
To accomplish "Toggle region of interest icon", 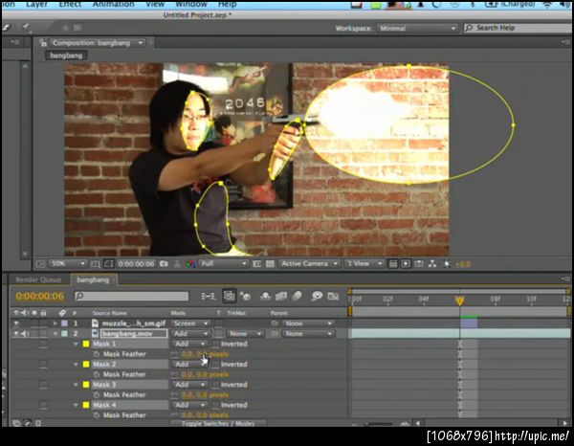I will (x=257, y=263).
